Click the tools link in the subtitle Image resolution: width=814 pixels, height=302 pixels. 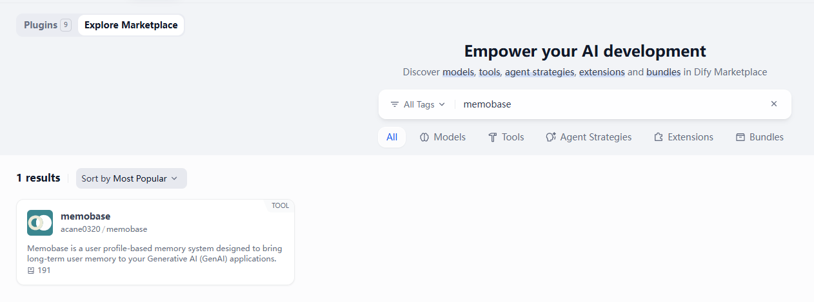click(490, 72)
